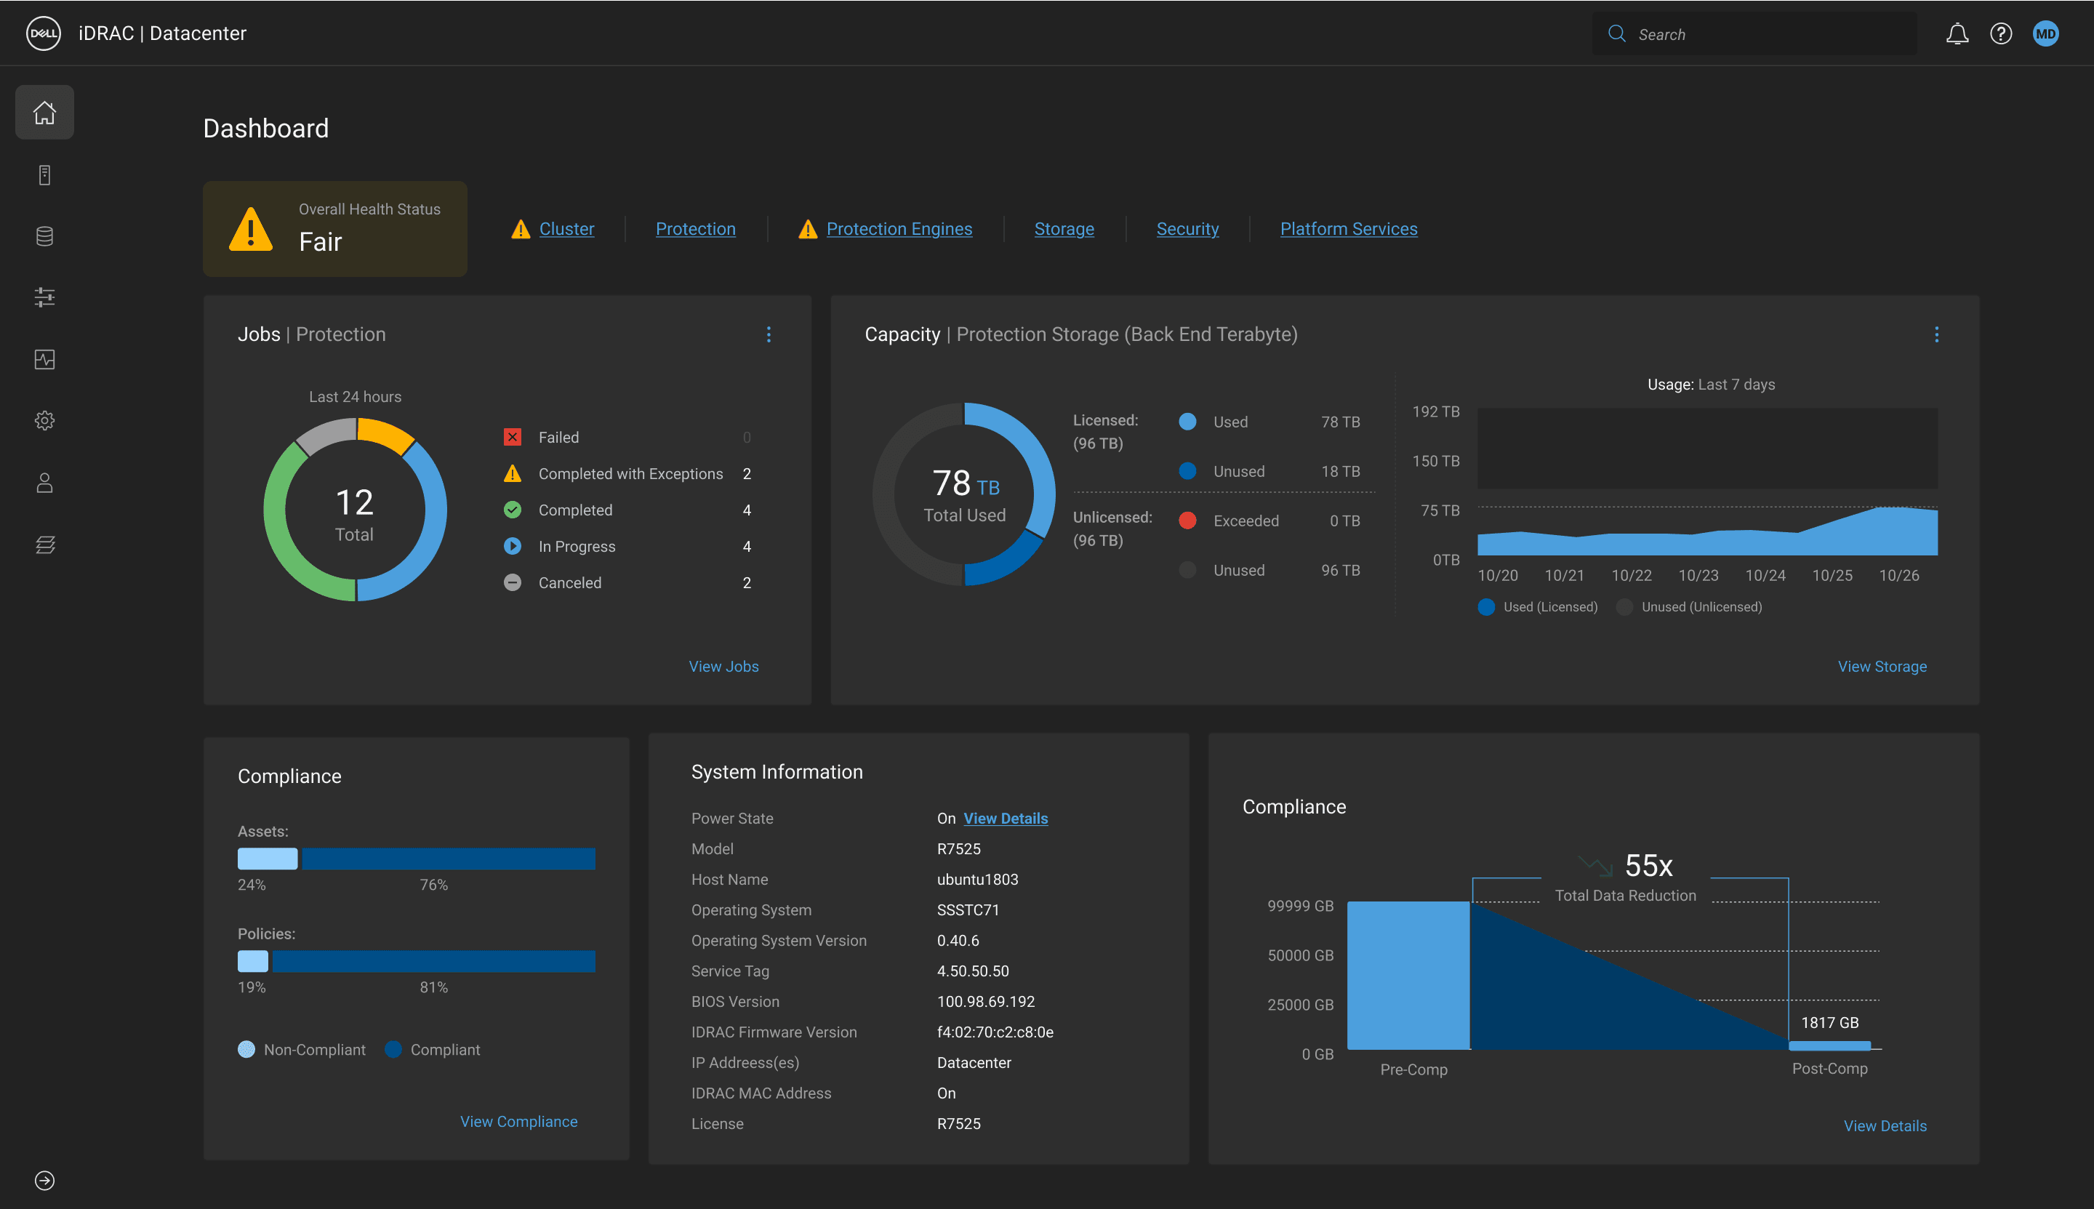The width and height of the screenshot is (2094, 1209).
Task: Click View Details next to Power State
Action: tap(1005, 819)
